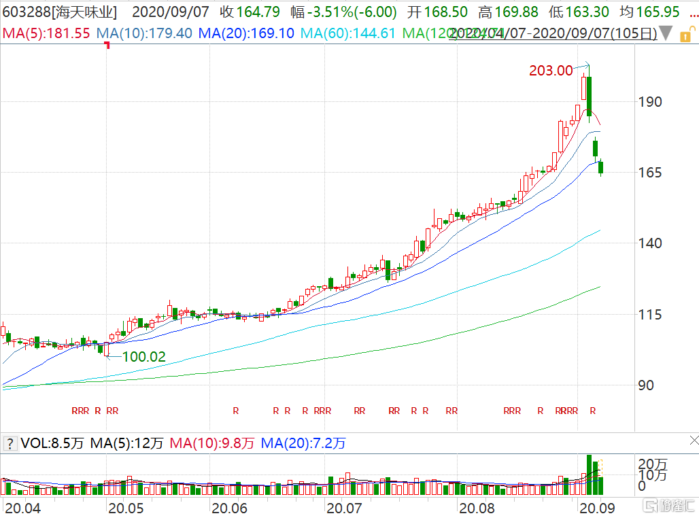Screen dimensions: 699x518
Task: Click the MA(60):144.61 indicator label
Action: [347, 33]
